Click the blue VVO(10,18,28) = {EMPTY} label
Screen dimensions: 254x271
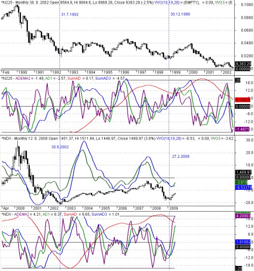point(176,3)
